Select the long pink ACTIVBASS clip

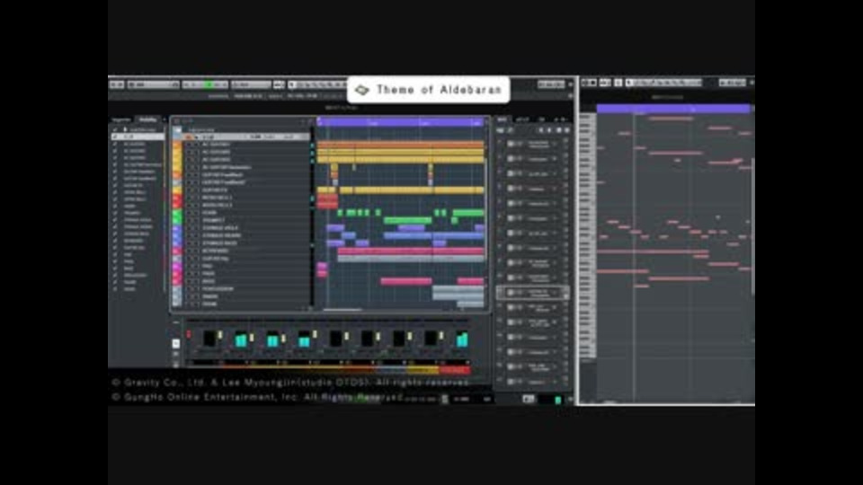pyautogui.click(x=411, y=251)
